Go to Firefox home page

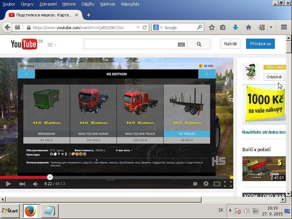249,27
